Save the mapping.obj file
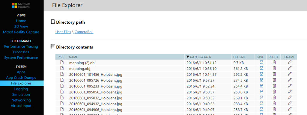 (x=261, y=68)
